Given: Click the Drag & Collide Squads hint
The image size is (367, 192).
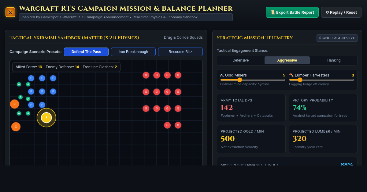Looking at the screenshot, I should point(183,37).
